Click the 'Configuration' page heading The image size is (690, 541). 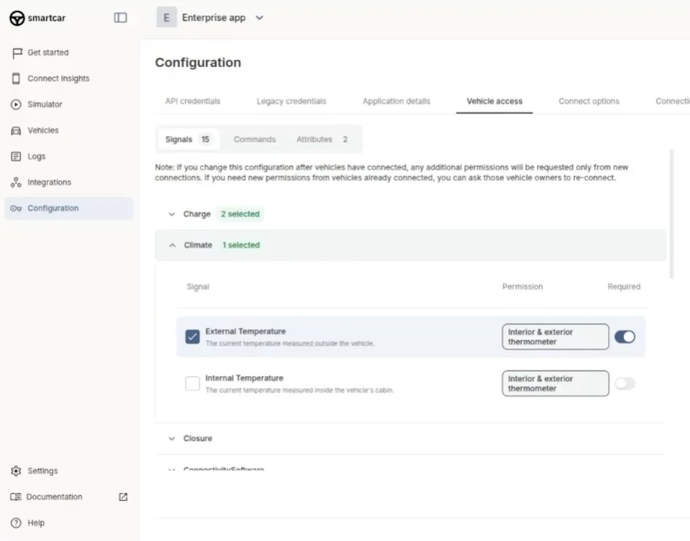[x=198, y=63]
